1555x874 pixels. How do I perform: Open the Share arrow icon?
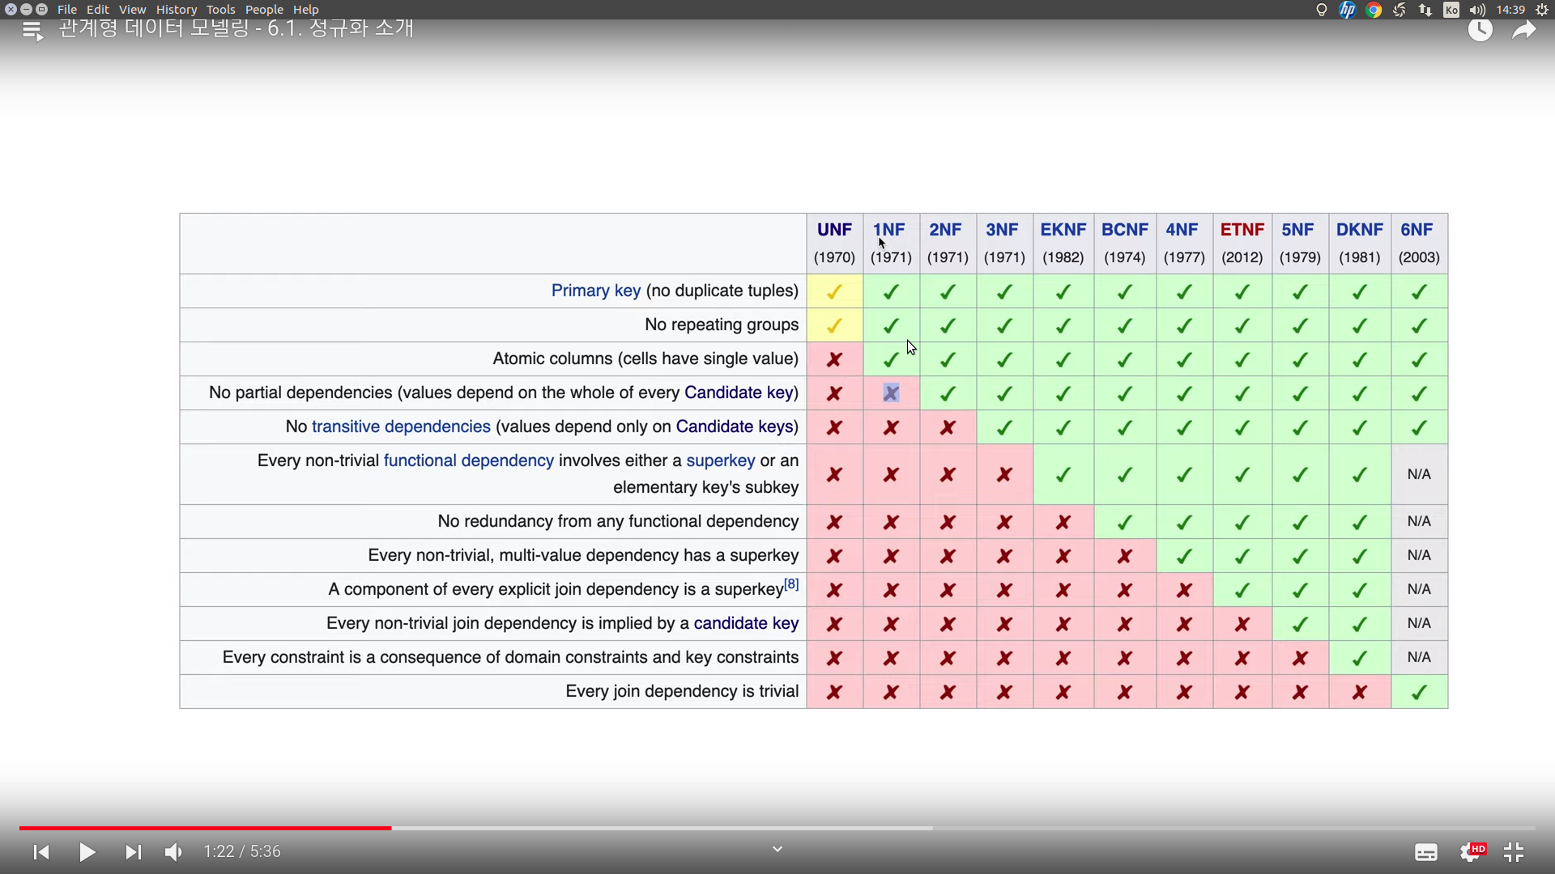pos(1524,31)
